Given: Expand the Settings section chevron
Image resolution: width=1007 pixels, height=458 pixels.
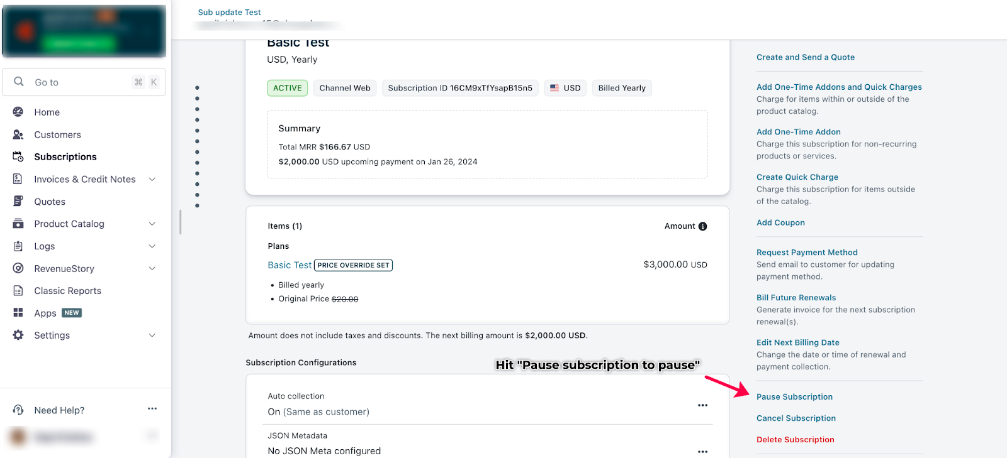Looking at the screenshot, I should (152, 335).
